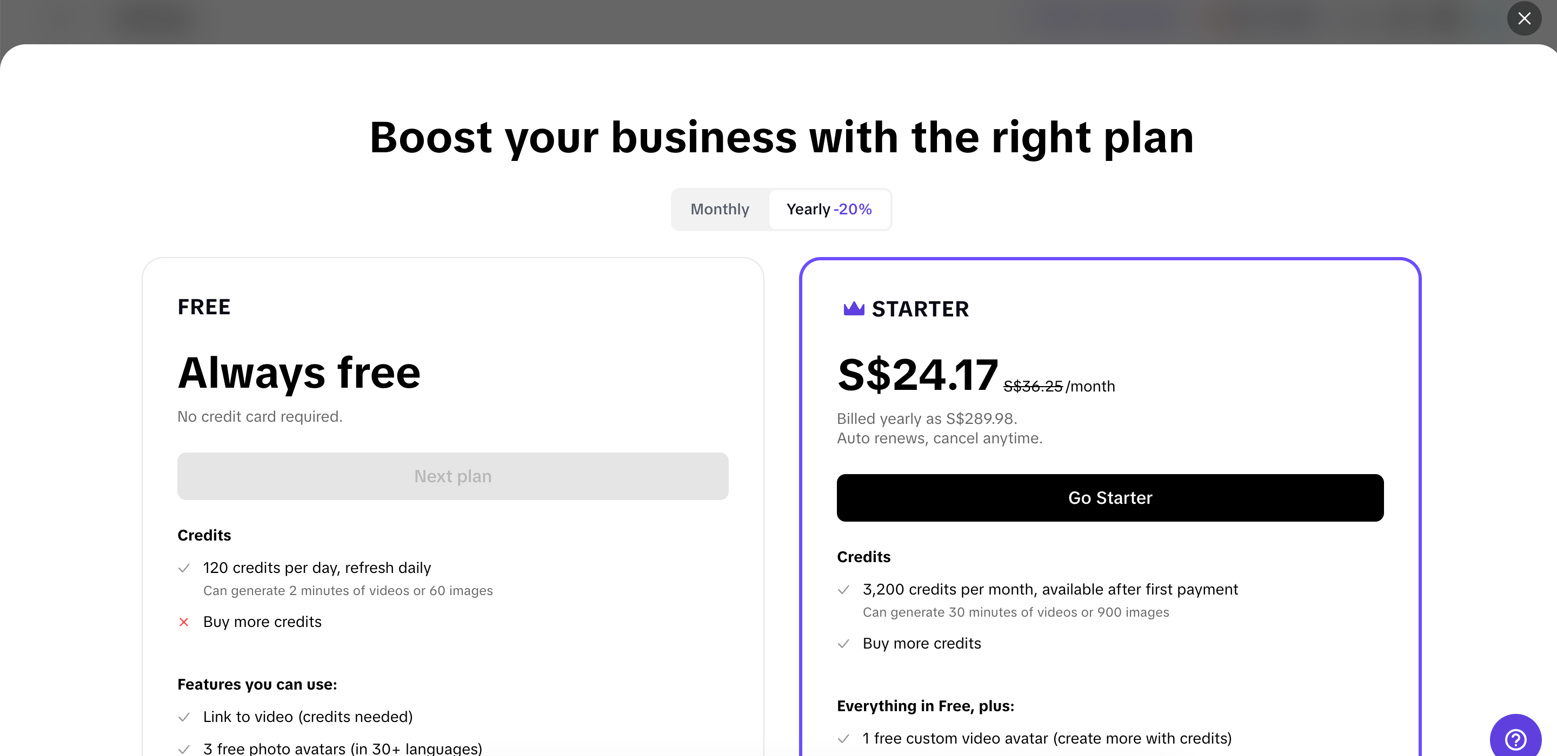The image size is (1557, 756).
Task: Click the checkmark beside 1 free custom video avatar
Action: tap(844, 739)
